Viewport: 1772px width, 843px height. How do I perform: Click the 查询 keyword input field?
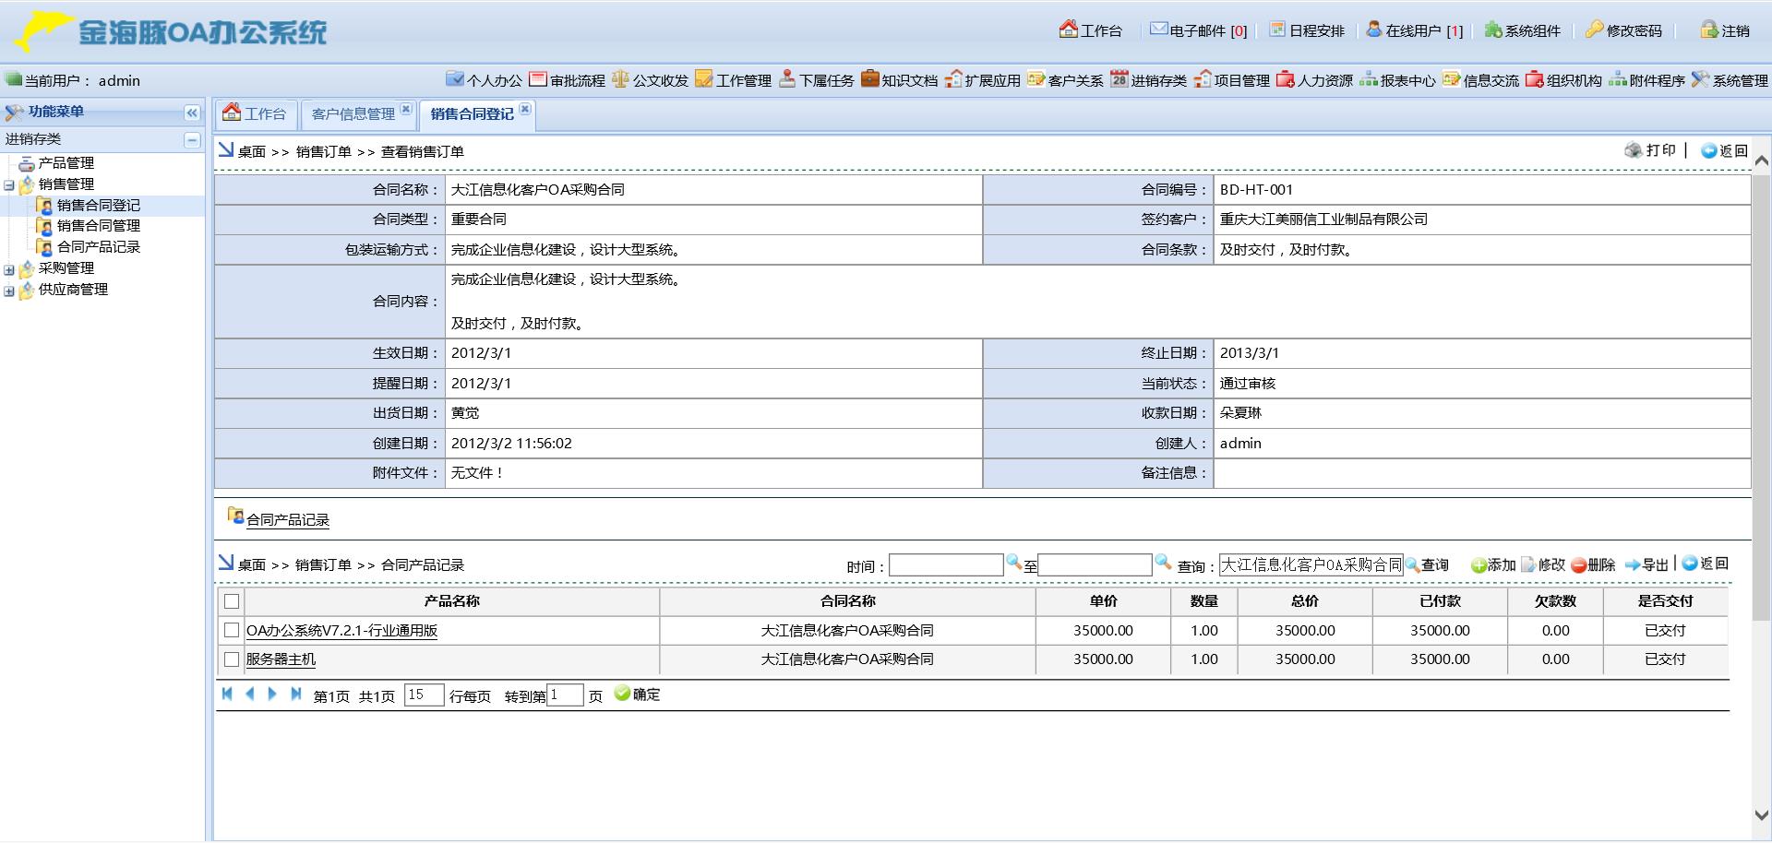(1311, 565)
